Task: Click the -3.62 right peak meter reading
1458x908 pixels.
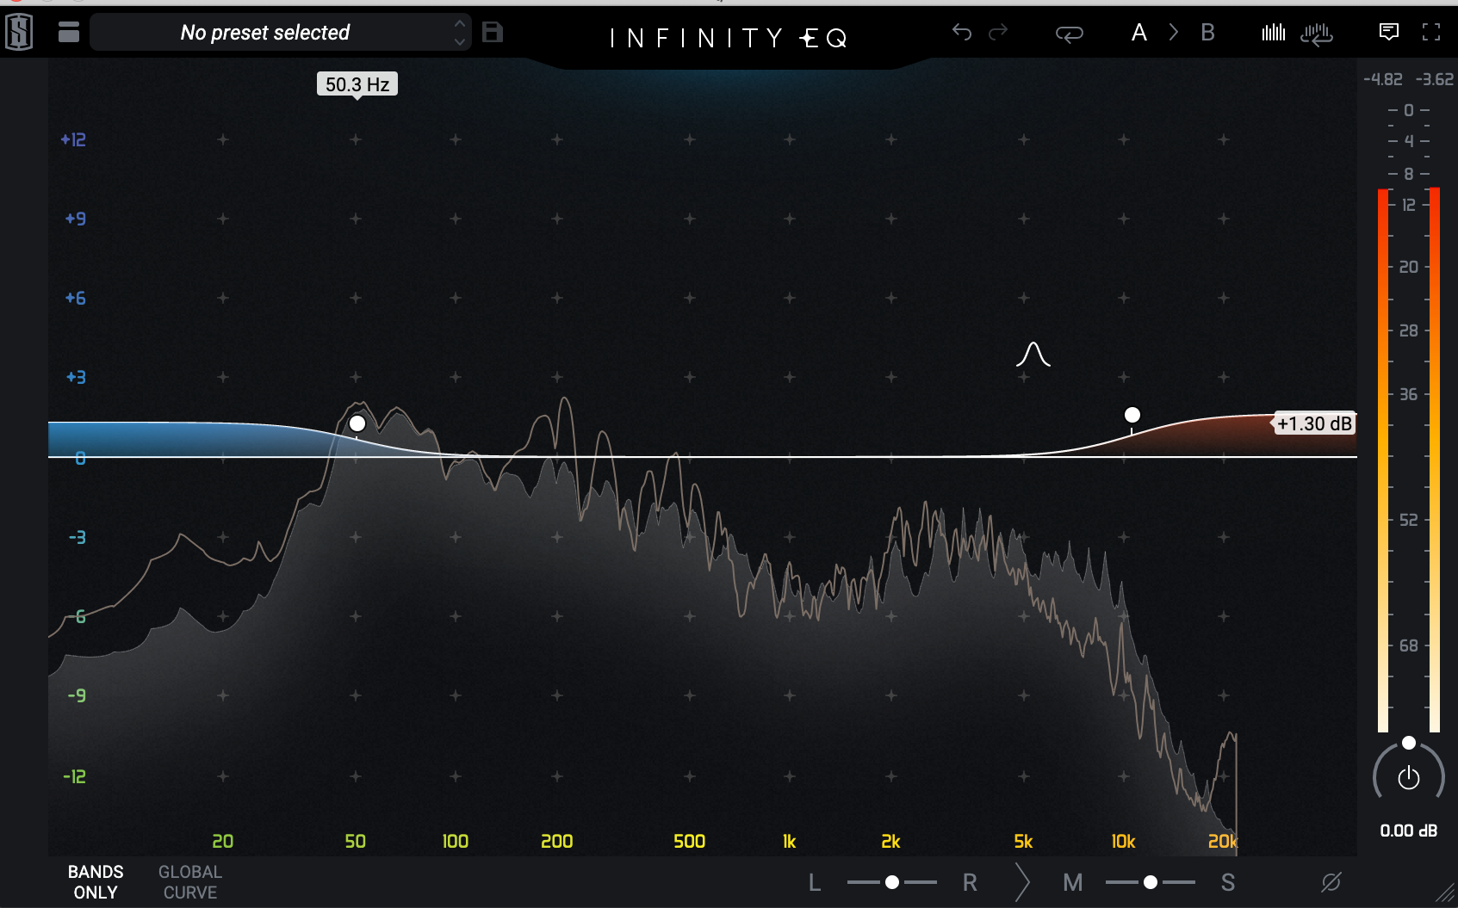Action: click(x=1435, y=79)
